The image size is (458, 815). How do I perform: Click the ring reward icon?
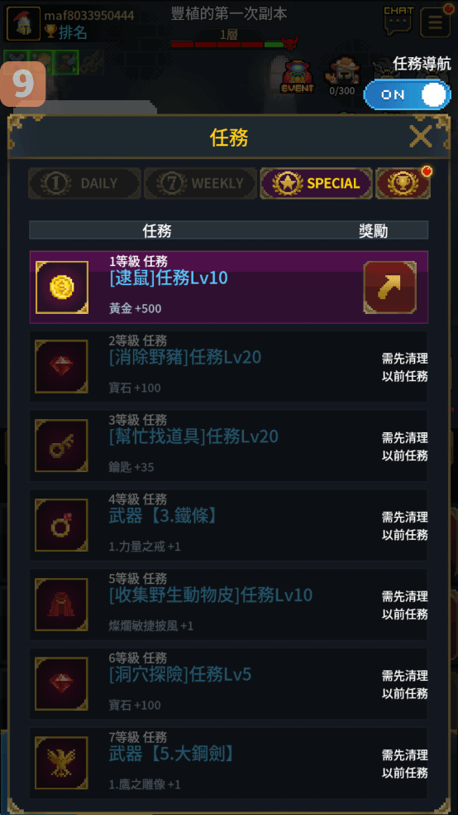62,525
